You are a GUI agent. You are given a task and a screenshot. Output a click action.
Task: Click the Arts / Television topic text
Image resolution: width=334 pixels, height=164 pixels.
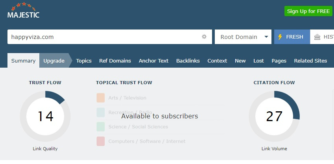(127, 98)
